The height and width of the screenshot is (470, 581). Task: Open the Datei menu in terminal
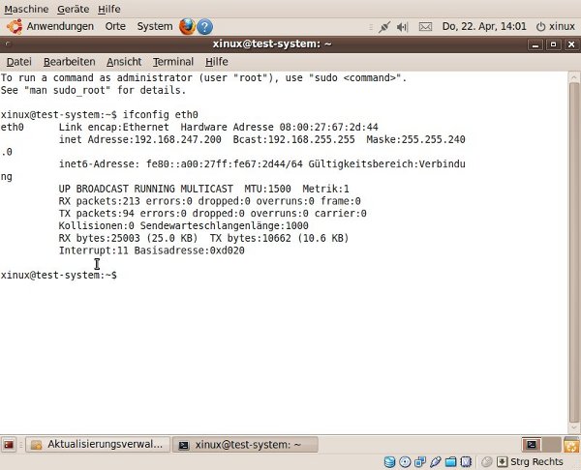tap(19, 61)
